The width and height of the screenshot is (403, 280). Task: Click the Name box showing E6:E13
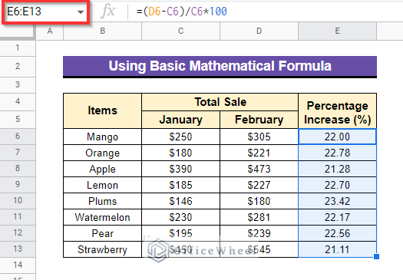46,12
